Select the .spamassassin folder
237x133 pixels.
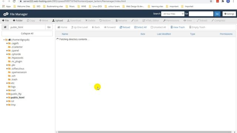tap(19, 72)
